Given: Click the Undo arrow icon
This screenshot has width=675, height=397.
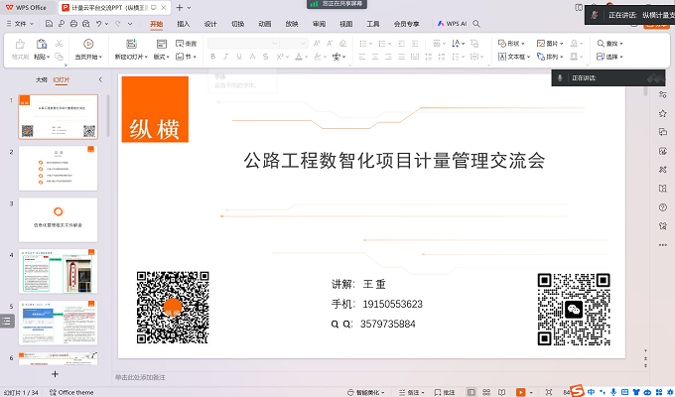Looking at the screenshot, I should (99, 24).
